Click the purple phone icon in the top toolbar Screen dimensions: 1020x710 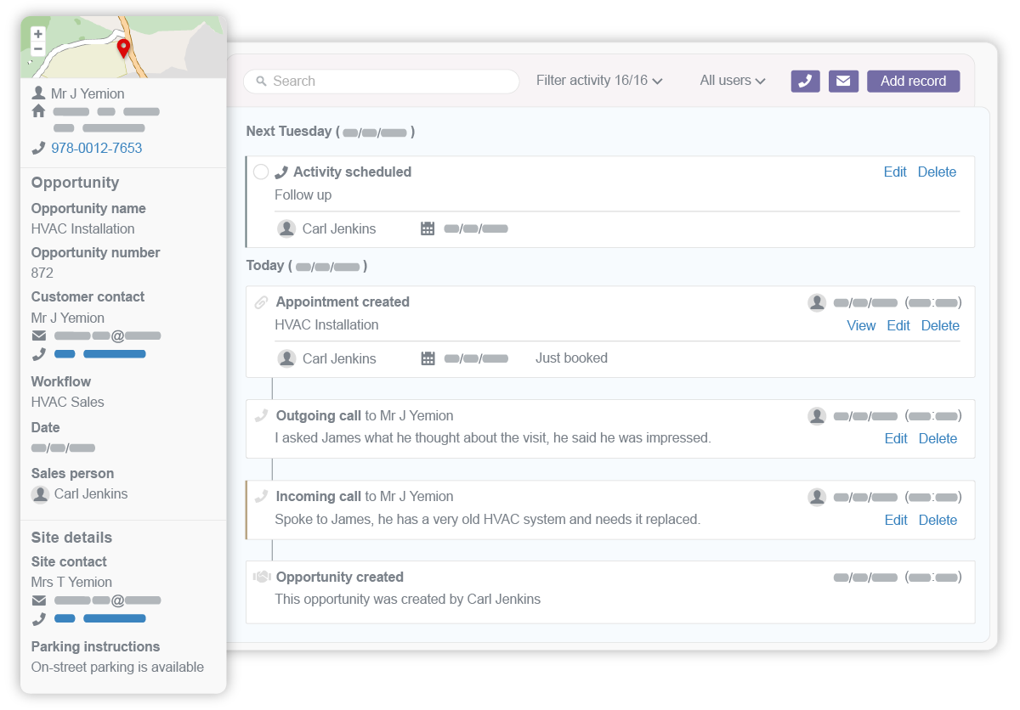click(805, 81)
